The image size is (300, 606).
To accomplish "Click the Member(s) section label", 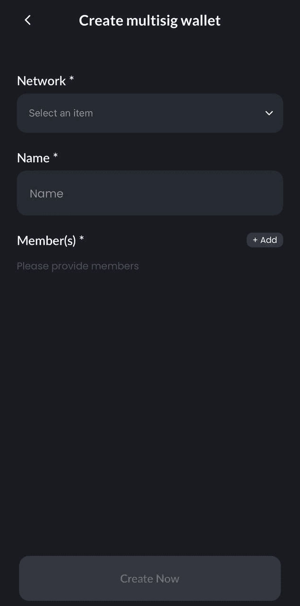I will [46, 241].
